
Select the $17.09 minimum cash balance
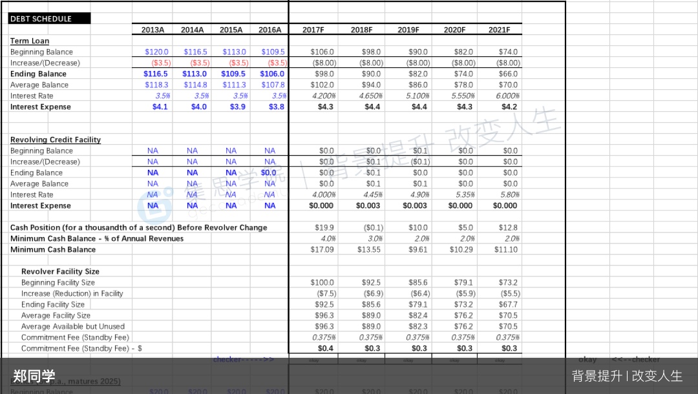click(x=323, y=250)
